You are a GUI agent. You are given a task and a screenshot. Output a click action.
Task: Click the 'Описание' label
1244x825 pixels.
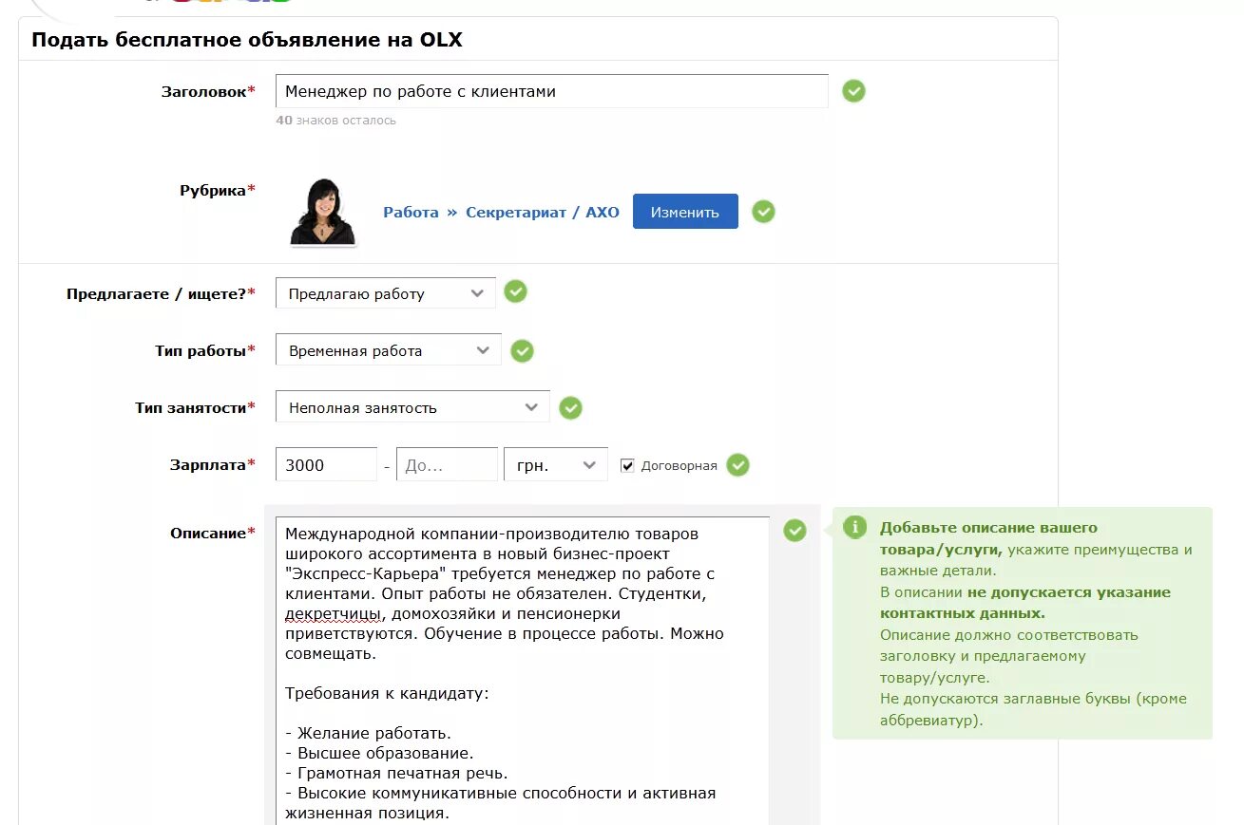pyautogui.click(x=213, y=533)
